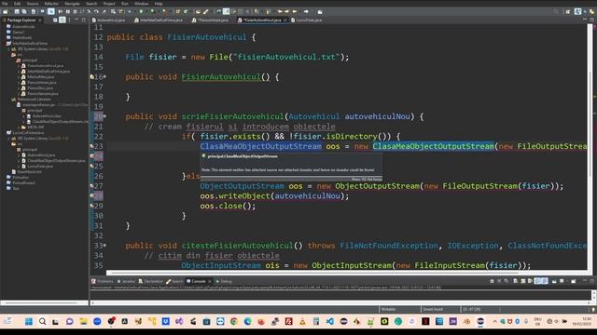The height and width of the screenshot is (335, 597).
Task: Toggle show console when standard error changes
Action: (x=545, y=281)
